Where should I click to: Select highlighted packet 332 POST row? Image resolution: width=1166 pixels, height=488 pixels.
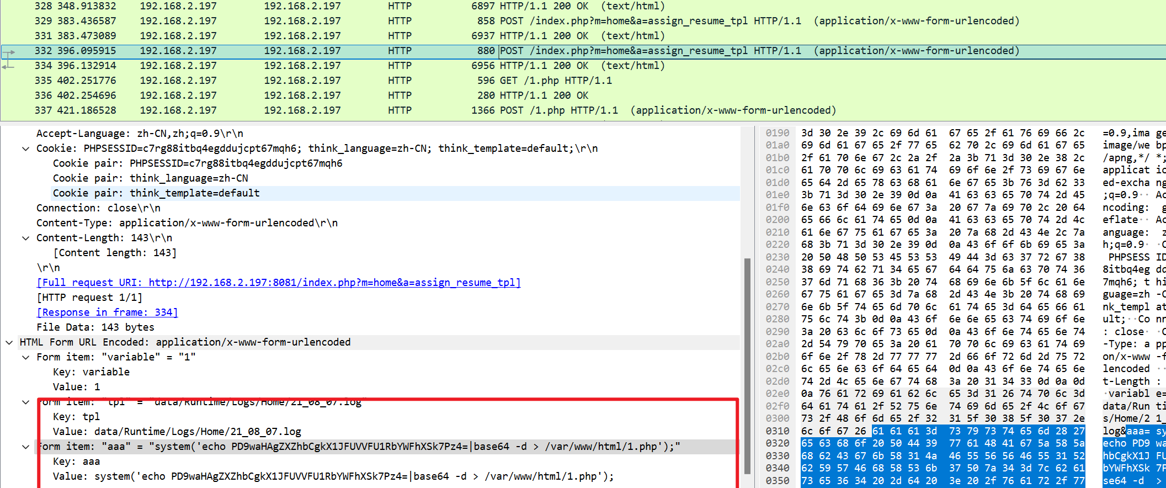coord(583,51)
